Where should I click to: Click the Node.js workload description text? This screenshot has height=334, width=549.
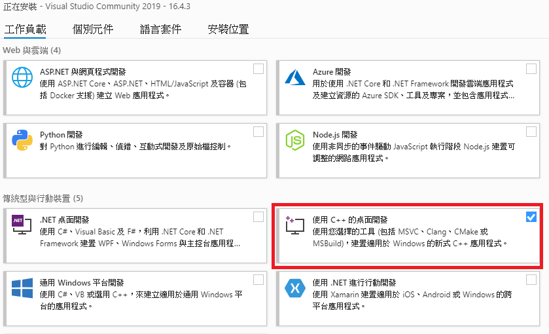(x=414, y=153)
